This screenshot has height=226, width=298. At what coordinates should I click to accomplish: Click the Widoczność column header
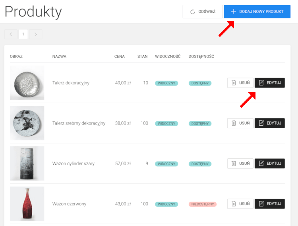coord(168,56)
